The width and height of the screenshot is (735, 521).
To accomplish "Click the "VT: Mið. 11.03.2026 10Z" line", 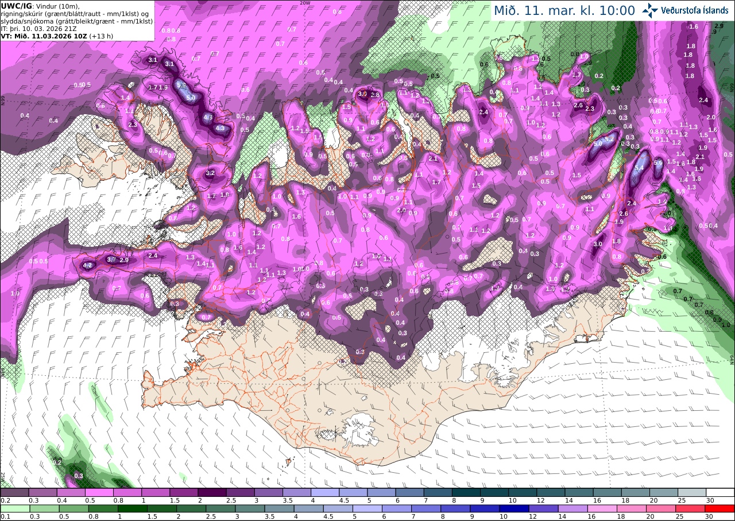I will (44, 36).
